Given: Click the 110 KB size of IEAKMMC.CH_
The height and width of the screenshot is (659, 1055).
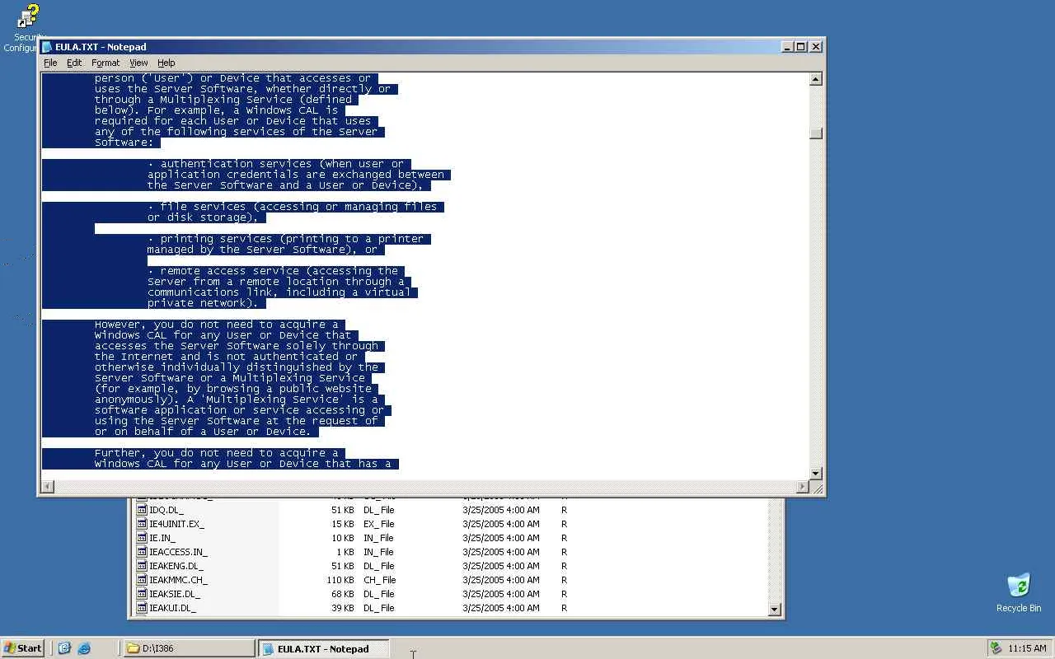Looking at the screenshot, I should [340, 580].
